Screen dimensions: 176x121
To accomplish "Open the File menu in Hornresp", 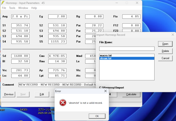I will pyautogui.click(x=4, y=8).
